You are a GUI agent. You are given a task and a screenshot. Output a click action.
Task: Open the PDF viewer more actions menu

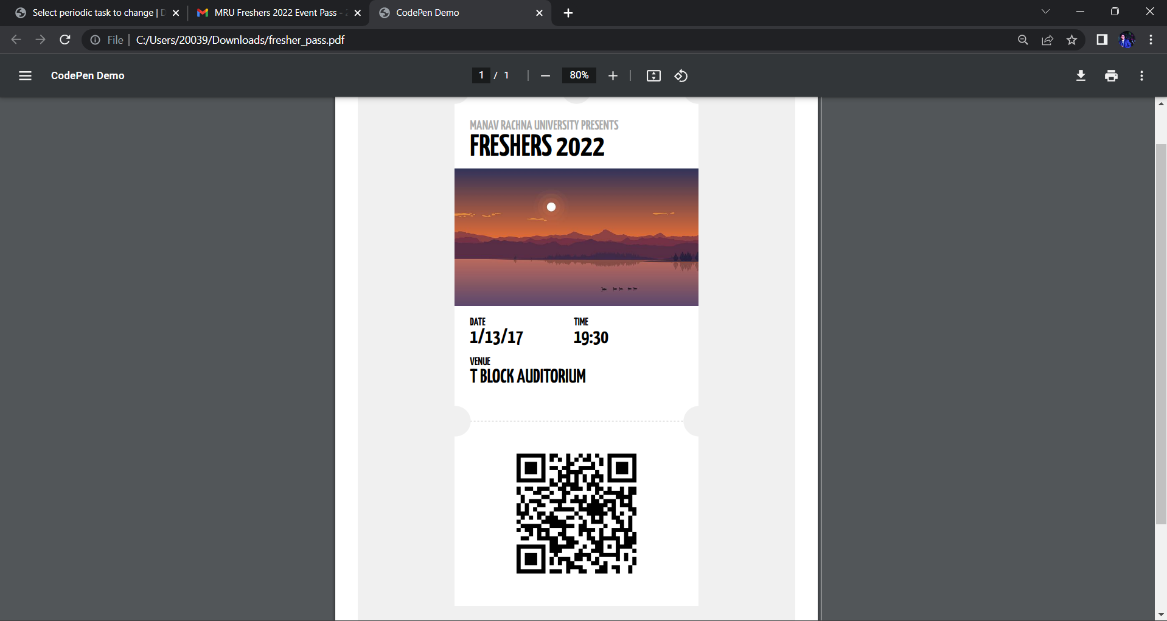coord(1141,75)
